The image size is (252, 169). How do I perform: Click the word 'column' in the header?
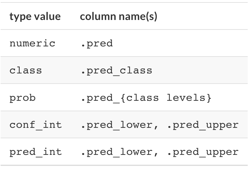pos(98,16)
